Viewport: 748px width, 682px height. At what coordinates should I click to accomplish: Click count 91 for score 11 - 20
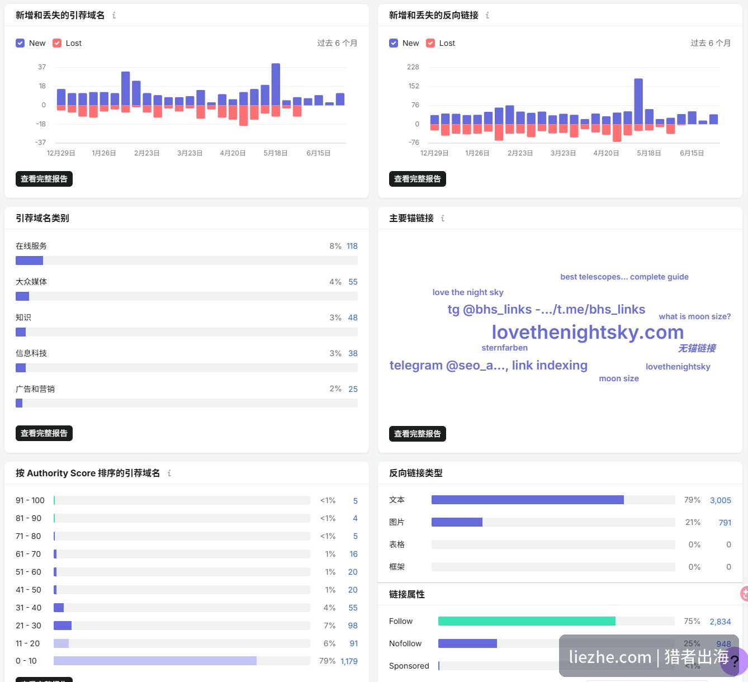[x=353, y=643]
